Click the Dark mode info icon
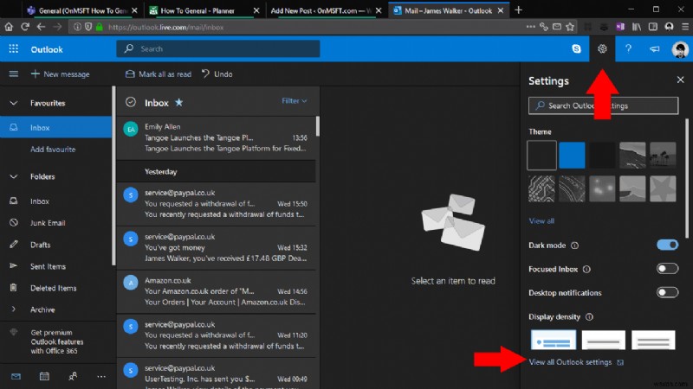 coord(574,246)
